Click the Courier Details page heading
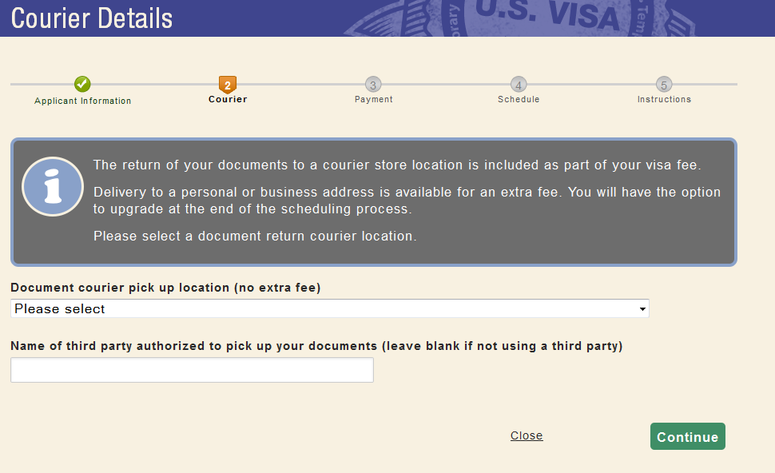Viewport: 775px width, 473px height. [x=92, y=18]
